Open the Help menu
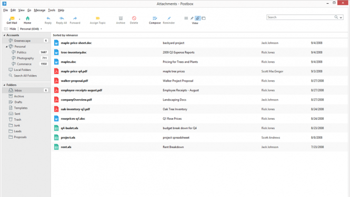The width and height of the screenshot is (350, 197). click(x=61, y=11)
